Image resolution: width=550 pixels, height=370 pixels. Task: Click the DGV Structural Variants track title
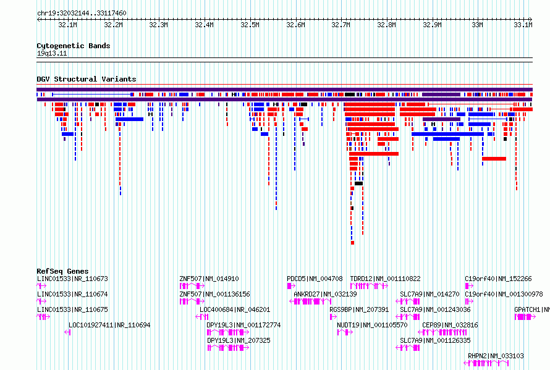pyautogui.click(x=87, y=79)
